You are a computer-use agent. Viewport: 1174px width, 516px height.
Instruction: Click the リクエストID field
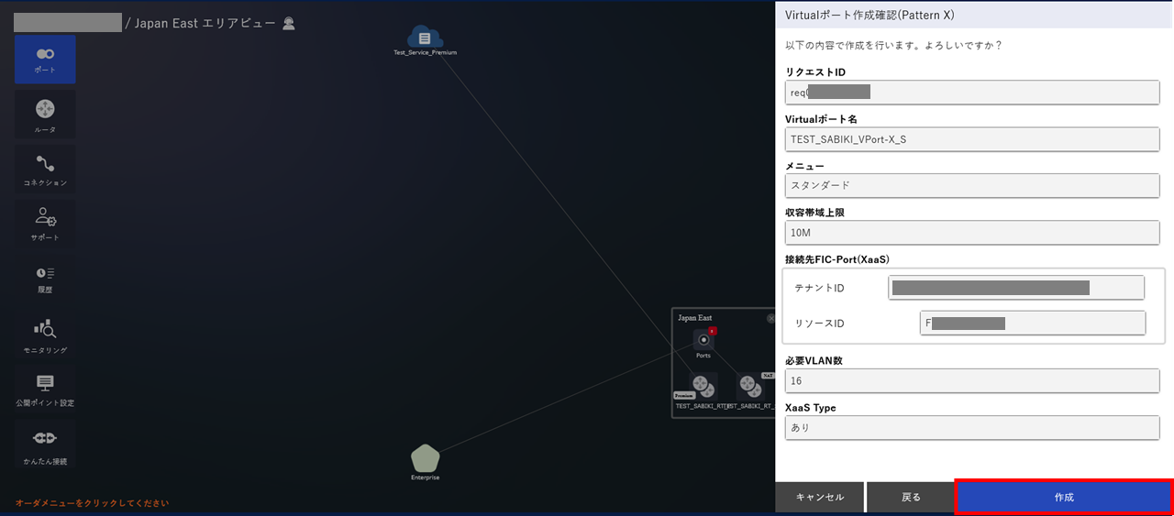[x=972, y=93]
